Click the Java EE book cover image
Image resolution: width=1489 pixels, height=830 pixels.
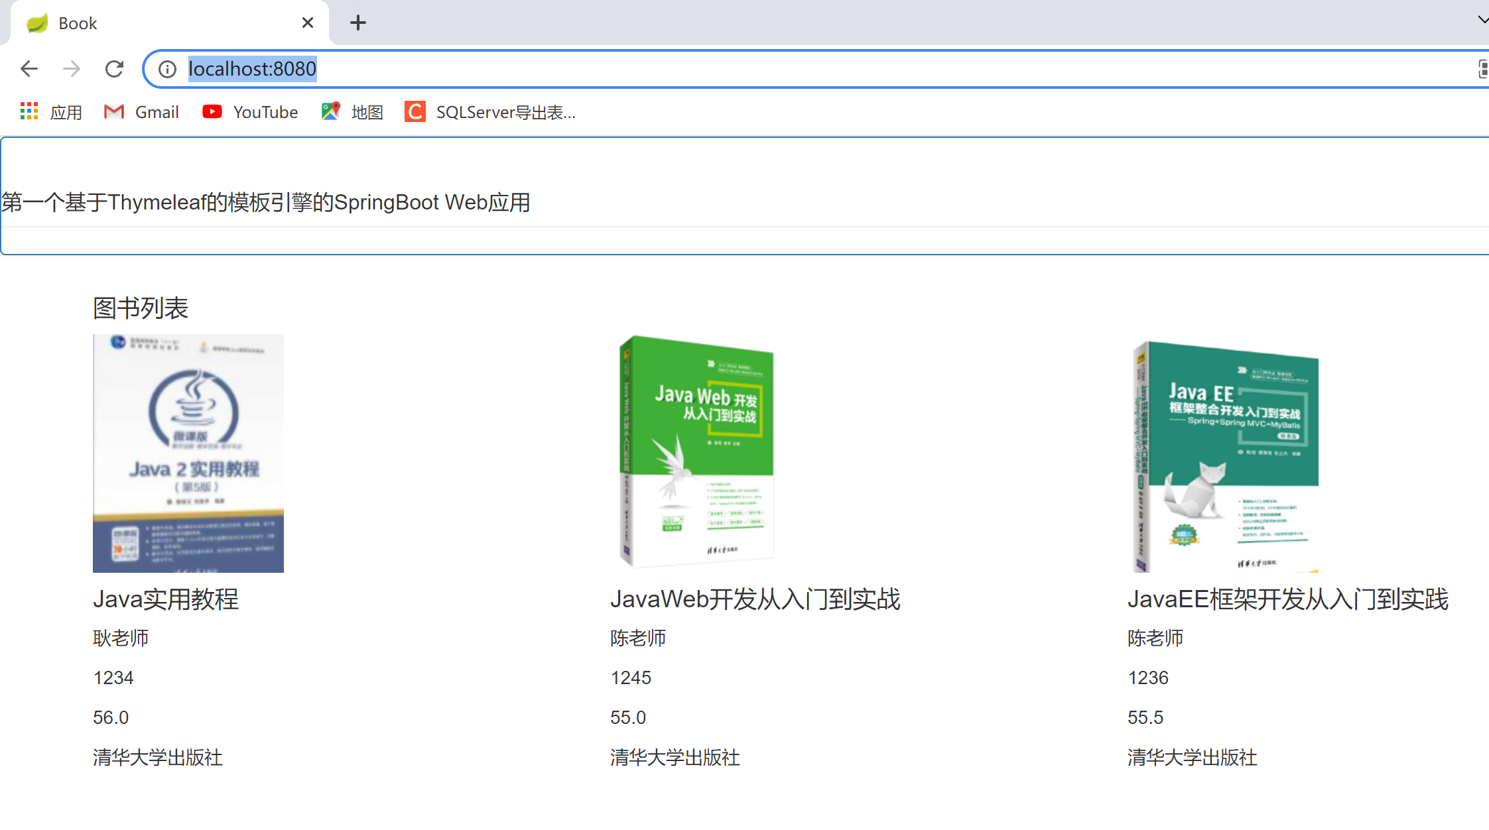coord(1226,456)
